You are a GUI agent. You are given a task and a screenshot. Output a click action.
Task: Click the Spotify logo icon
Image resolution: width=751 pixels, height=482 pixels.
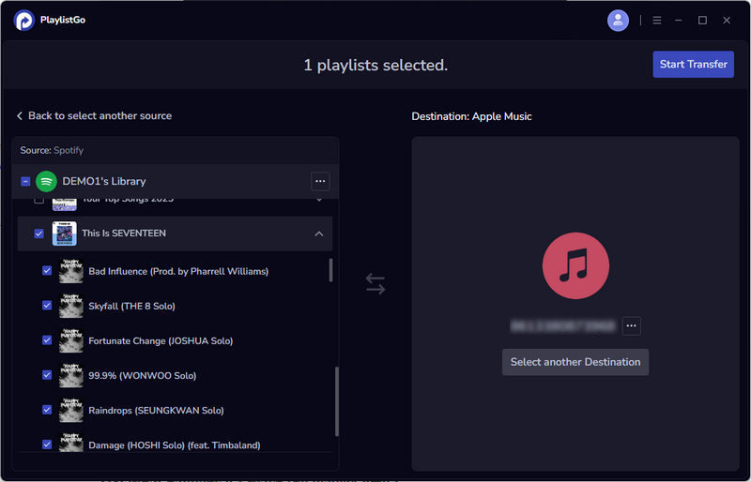(46, 181)
